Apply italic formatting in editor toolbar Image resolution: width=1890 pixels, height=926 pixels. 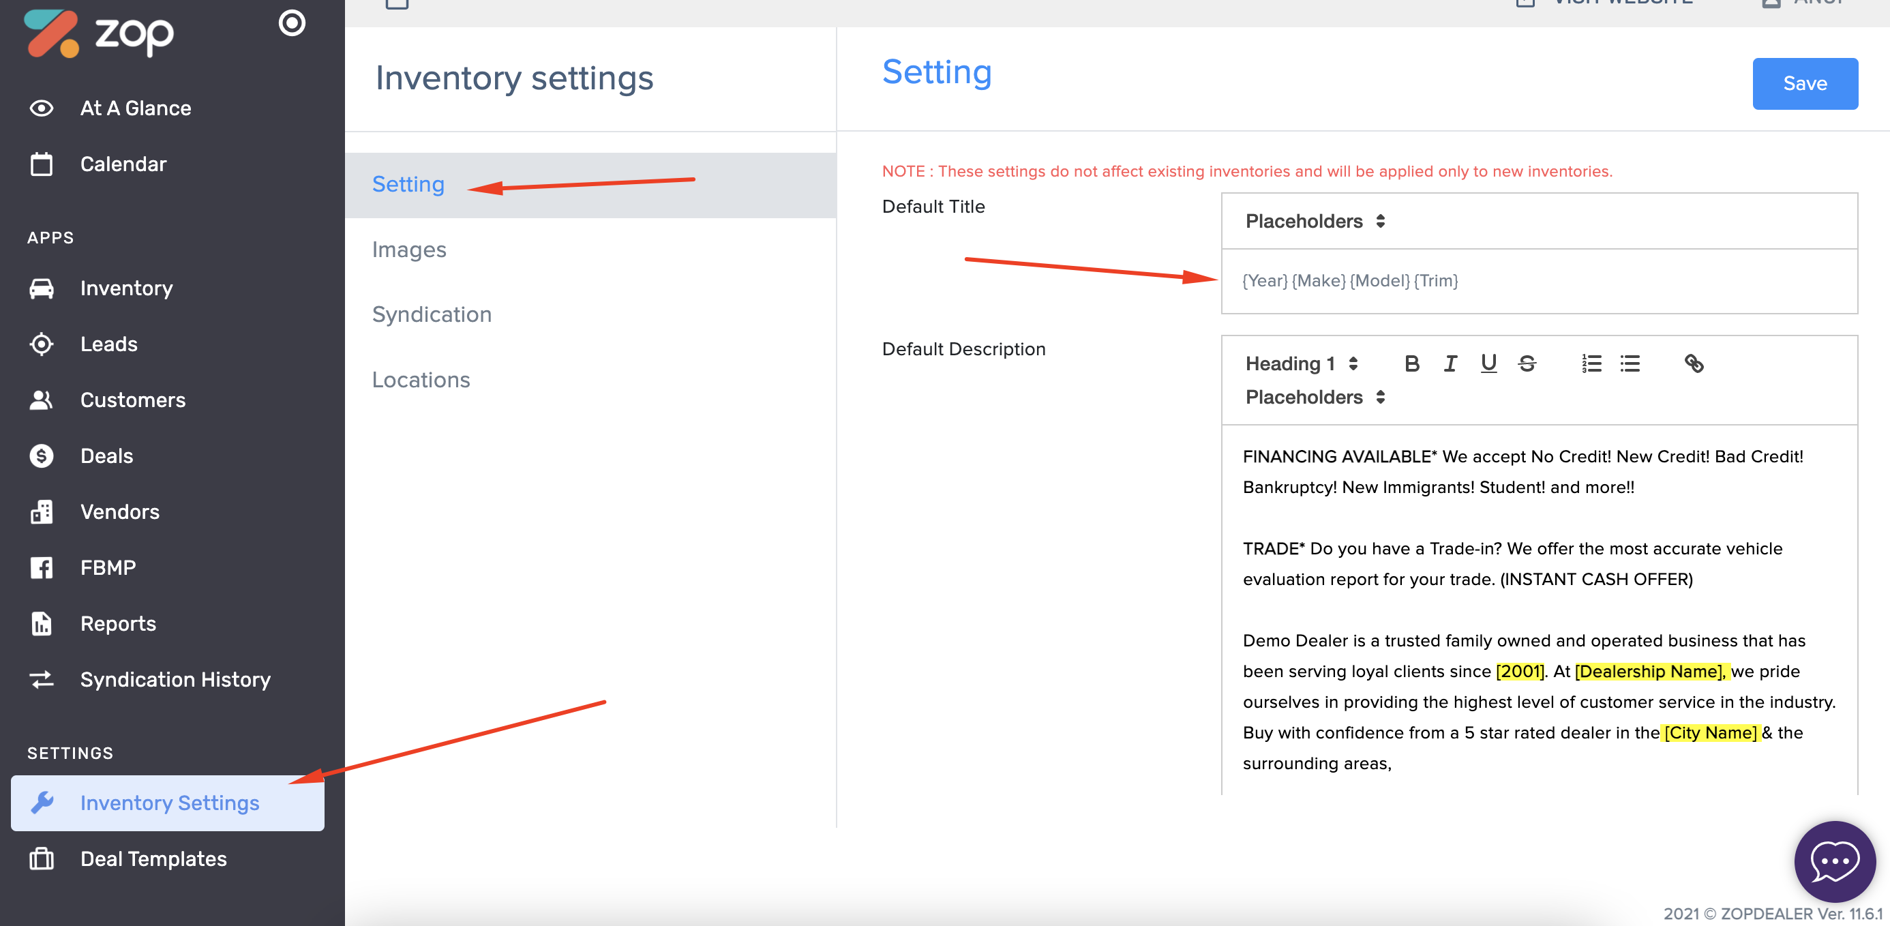click(1450, 363)
